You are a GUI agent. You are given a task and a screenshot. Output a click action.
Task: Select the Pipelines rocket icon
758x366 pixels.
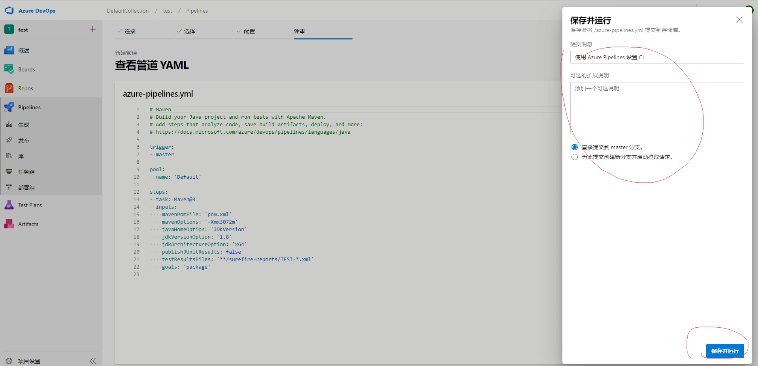pos(9,107)
